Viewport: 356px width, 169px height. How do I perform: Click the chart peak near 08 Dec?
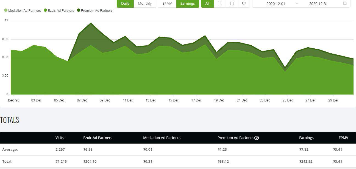(91, 23)
